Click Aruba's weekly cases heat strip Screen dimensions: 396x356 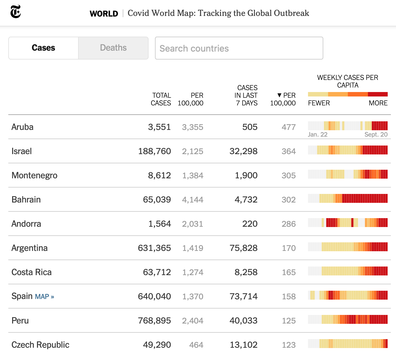point(348,126)
